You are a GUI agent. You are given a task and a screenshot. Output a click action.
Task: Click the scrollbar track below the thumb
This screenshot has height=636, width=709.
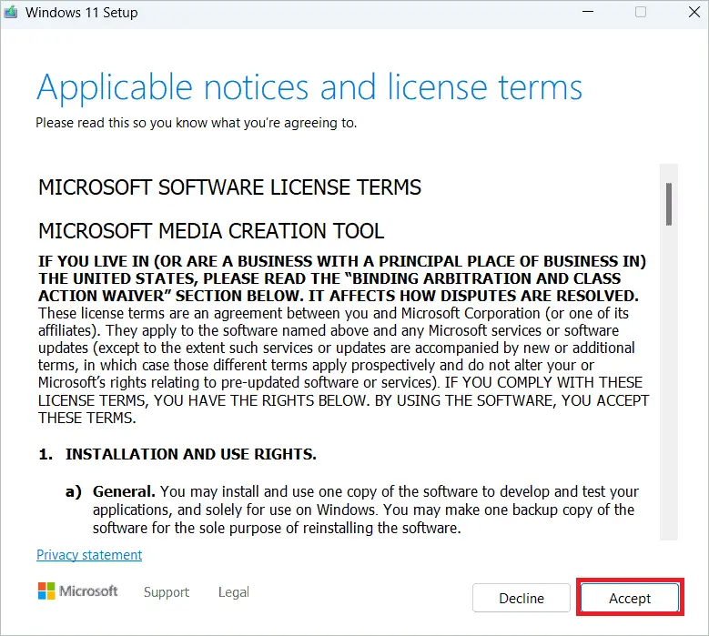pos(669,384)
